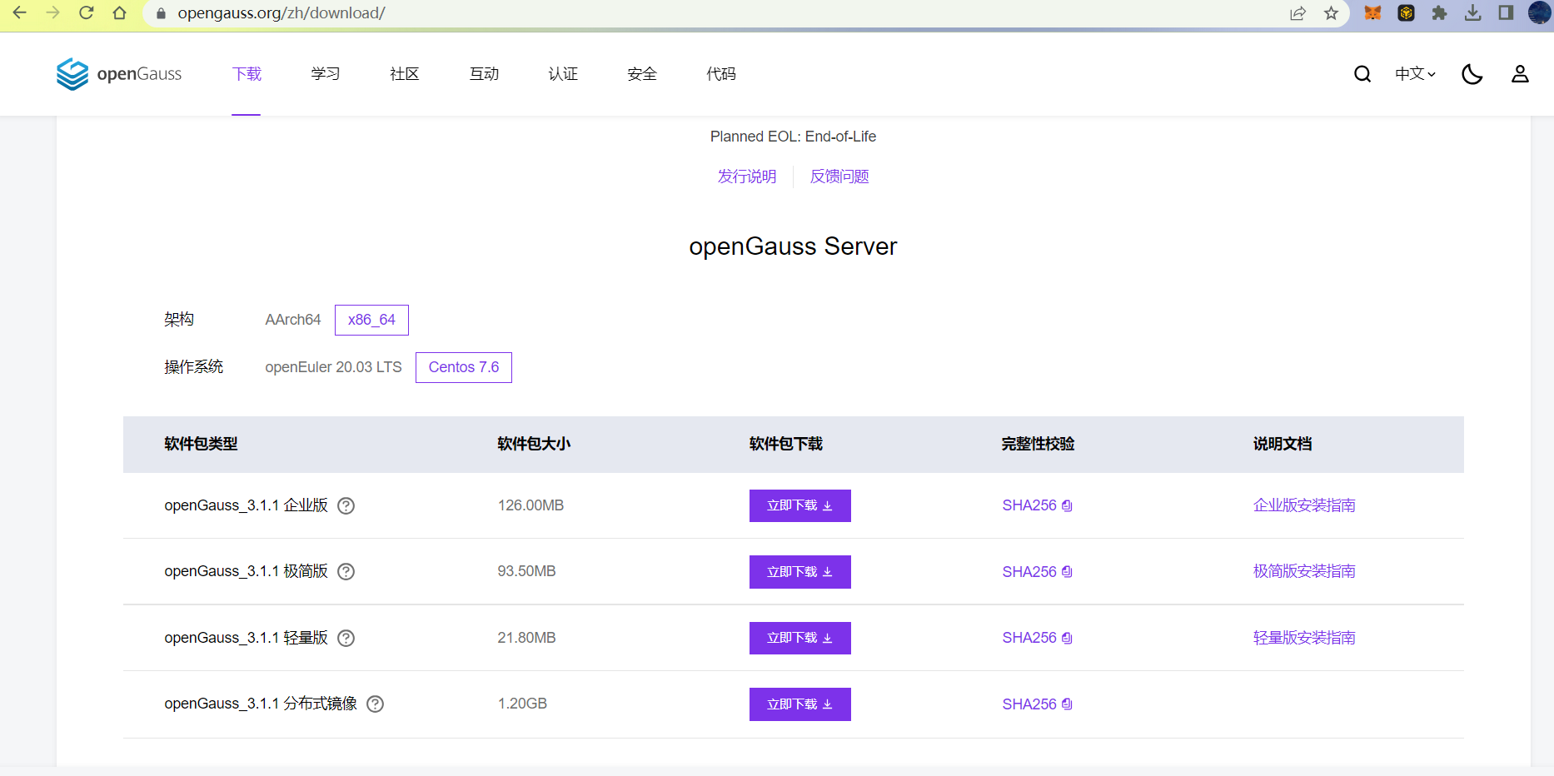Viewport: 1554px width, 776px height.
Task: Click help icon next to 企业版 package
Action: pos(346,505)
